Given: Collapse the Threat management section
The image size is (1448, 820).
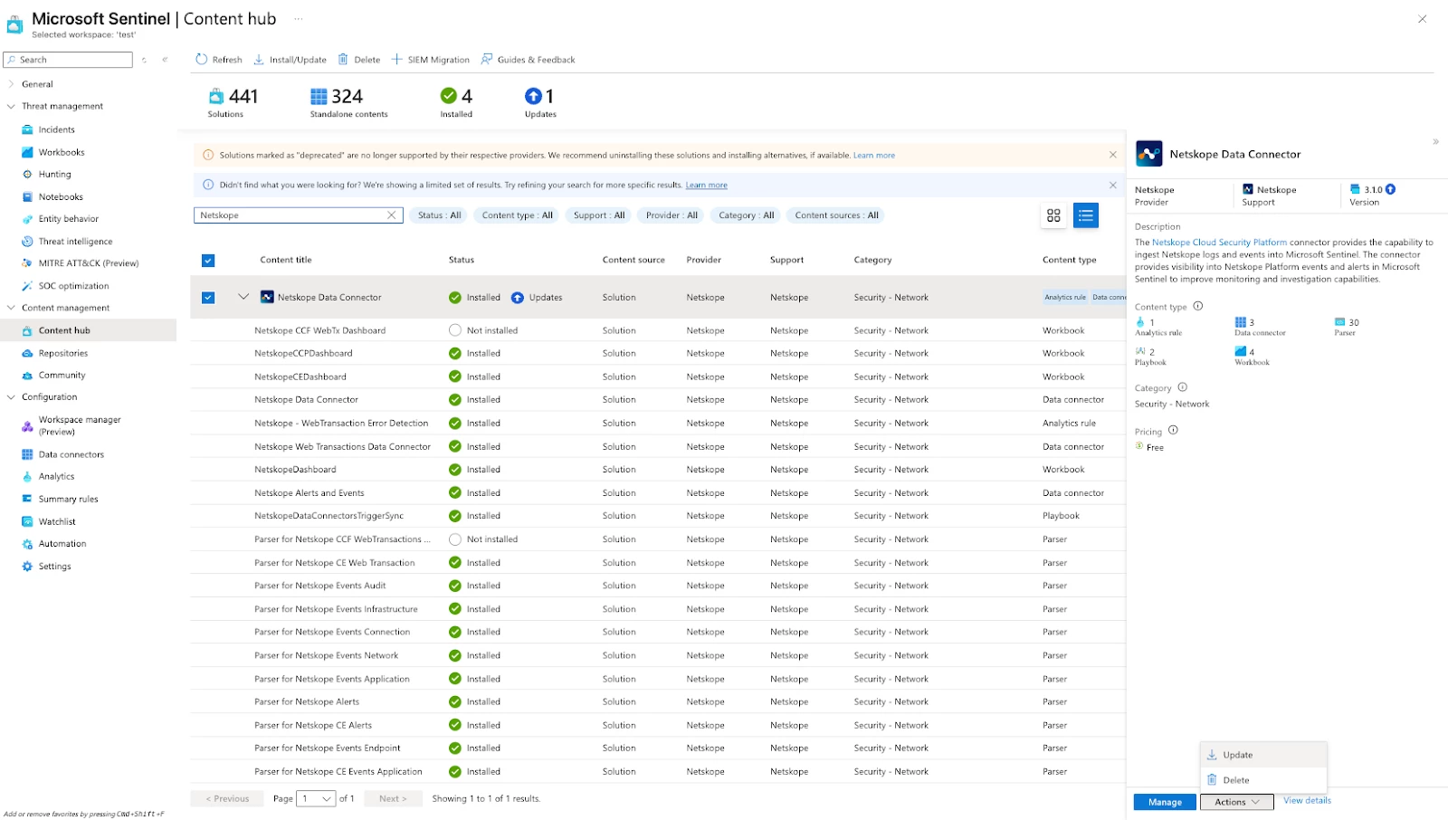Looking at the screenshot, I should click(11, 106).
